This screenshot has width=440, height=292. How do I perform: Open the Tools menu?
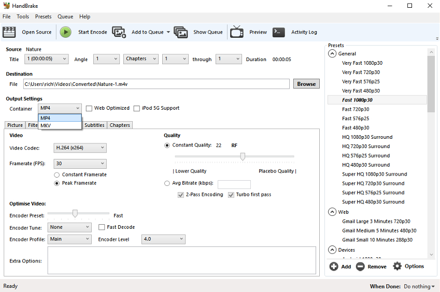click(x=23, y=17)
